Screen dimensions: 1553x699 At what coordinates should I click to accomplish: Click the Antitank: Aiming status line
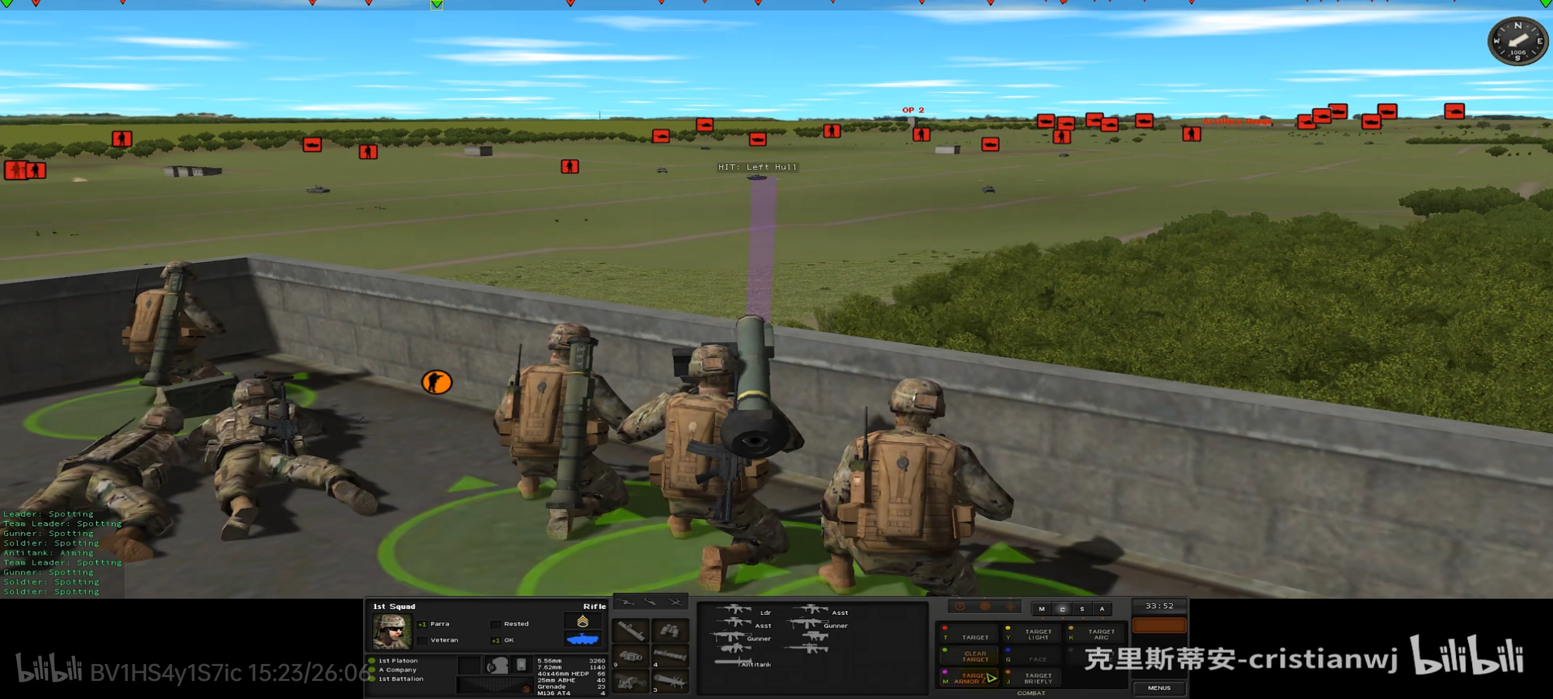coord(49,553)
